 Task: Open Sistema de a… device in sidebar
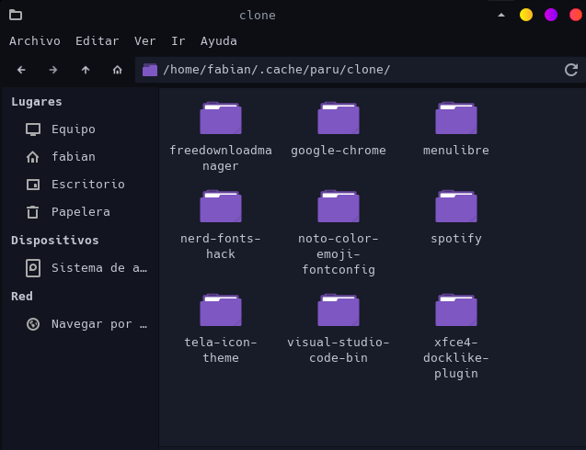pyautogui.click(x=80, y=268)
